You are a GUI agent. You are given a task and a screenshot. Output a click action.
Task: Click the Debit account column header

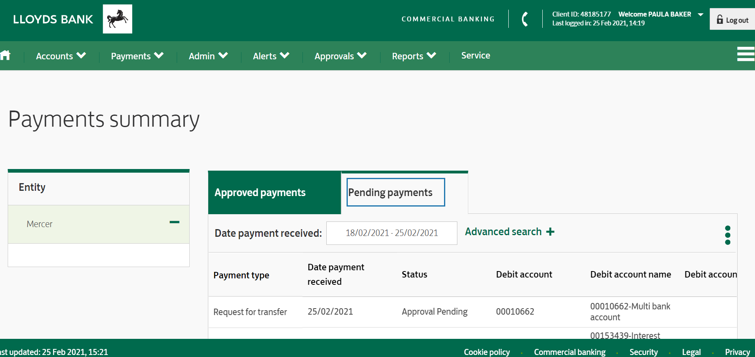tap(524, 274)
